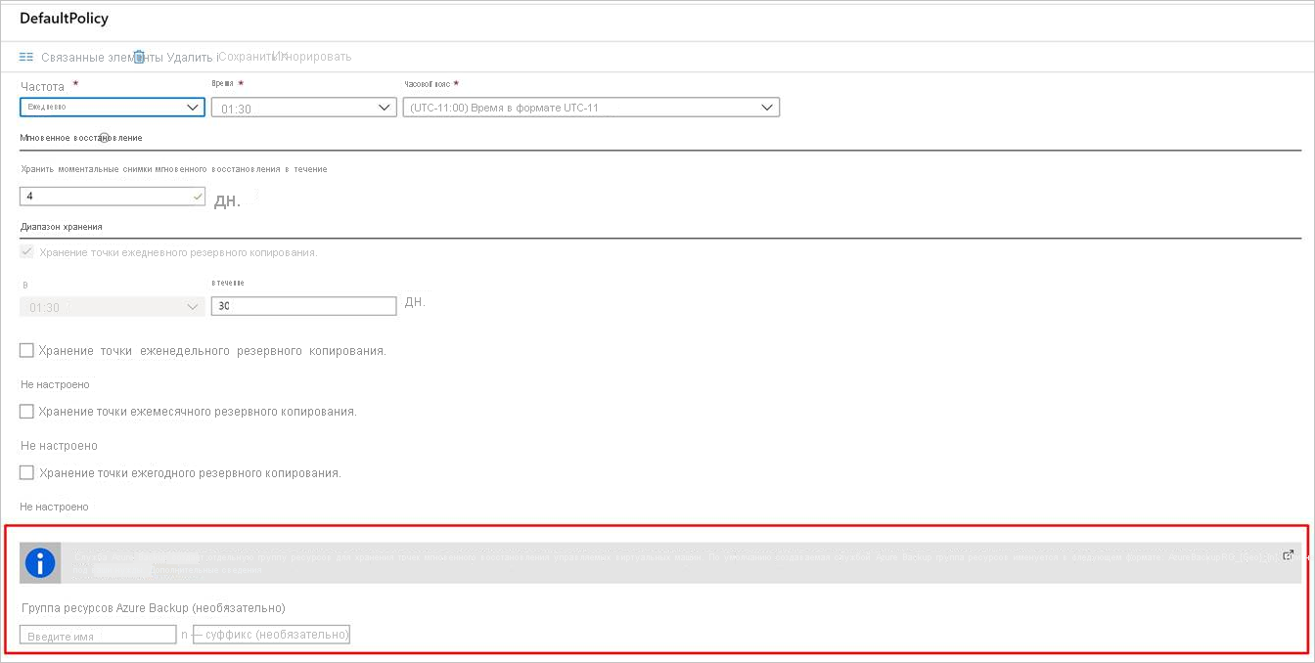Click the суффикс optional input field
Image resolution: width=1315 pixels, height=663 pixels.
coord(272,635)
